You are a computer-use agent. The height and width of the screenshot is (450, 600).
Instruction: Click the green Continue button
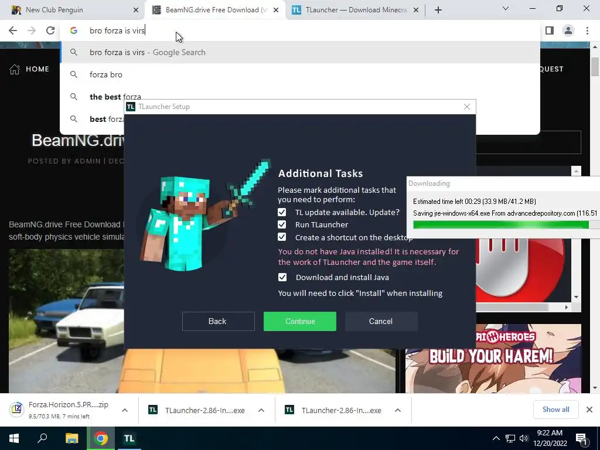click(x=300, y=321)
